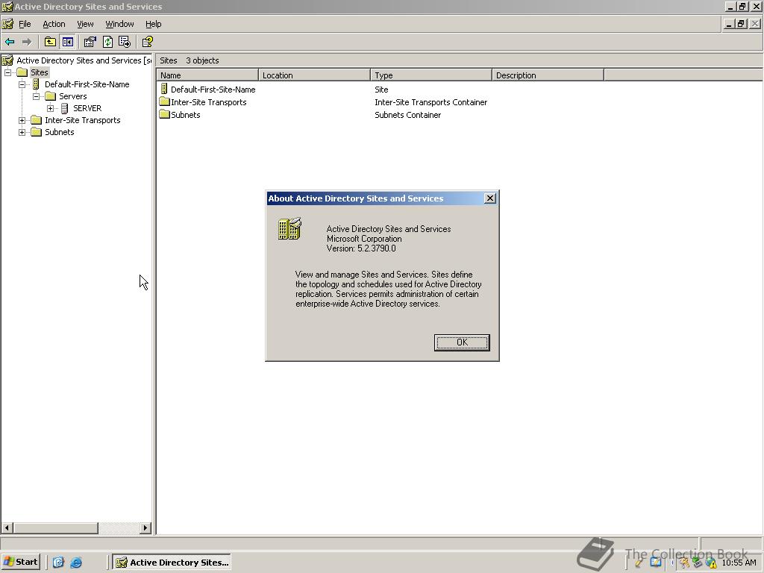Close the About dialog with X
This screenshot has width=764, height=573.
point(490,198)
